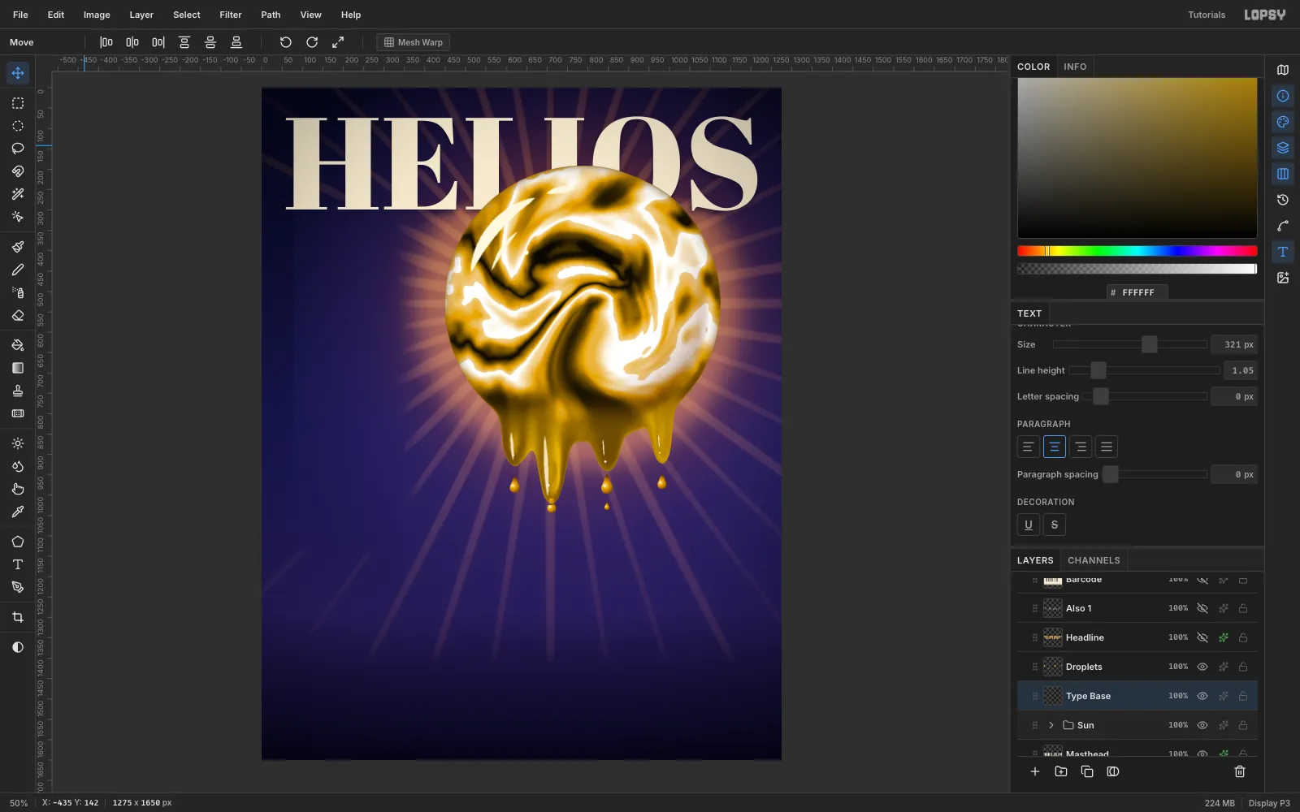The image size is (1300, 812).
Task: Duplicate the selected layer
Action: (1087, 771)
